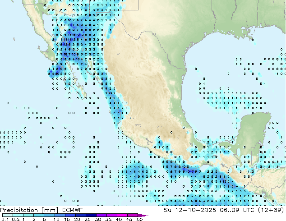Click the '20' legend scale label
Image resolution: width=286 pixels, height=221 pixels.
point(77,219)
